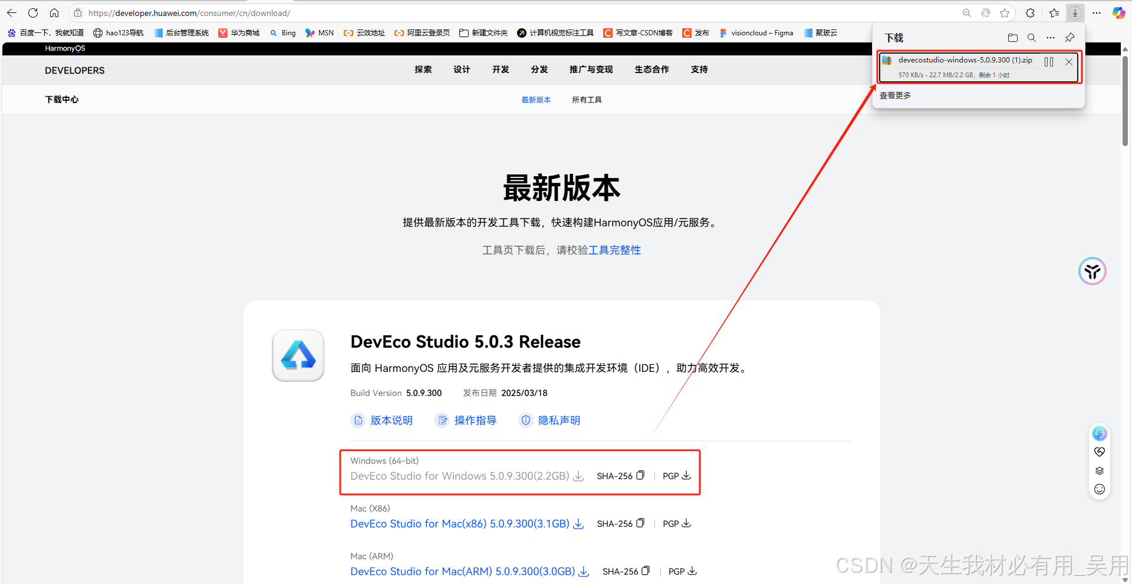This screenshot has height=584, width=1132.
Task: Download DevEco Studio for Mac(x86)
Action: pos(467,523)
